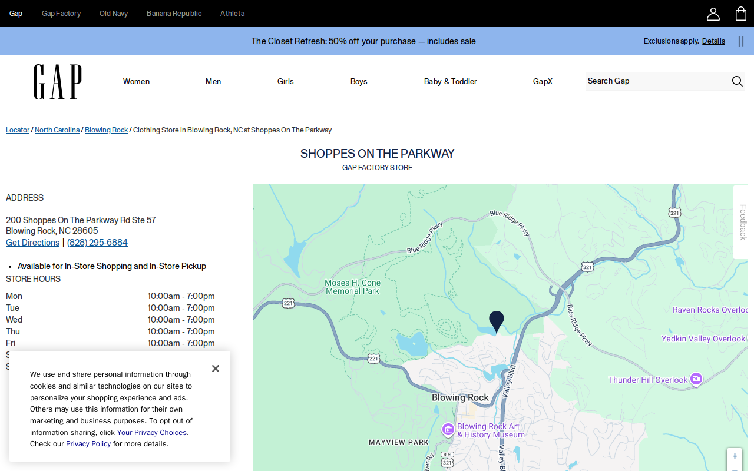This screenshot has height=471, width=754.
Task: Click the store location map pin
Action: [x=497, y=322]
